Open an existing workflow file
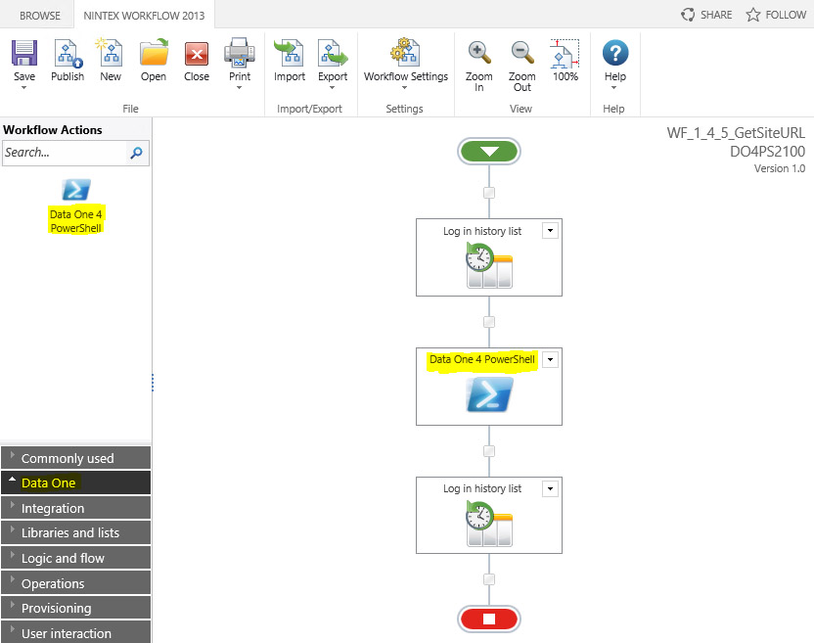814x643 pixels. click(x=153, y=57)
